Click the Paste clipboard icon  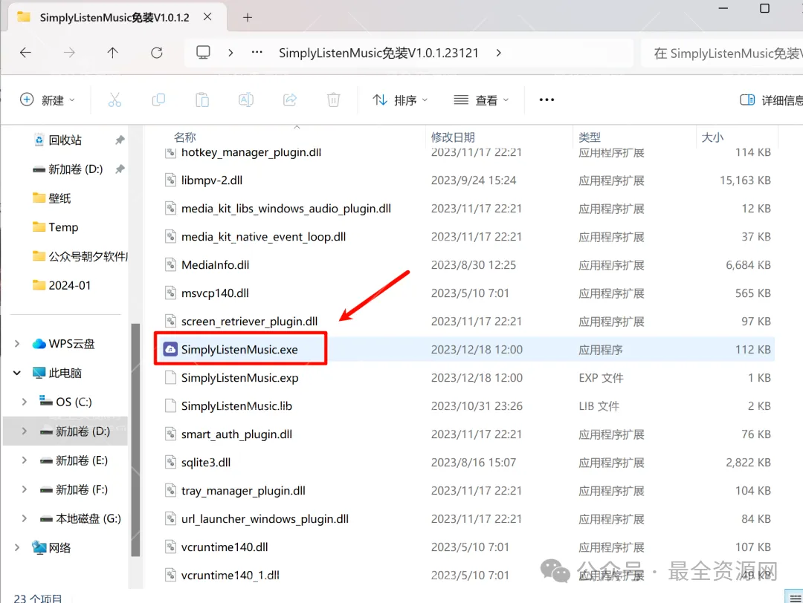pos(202,100)
